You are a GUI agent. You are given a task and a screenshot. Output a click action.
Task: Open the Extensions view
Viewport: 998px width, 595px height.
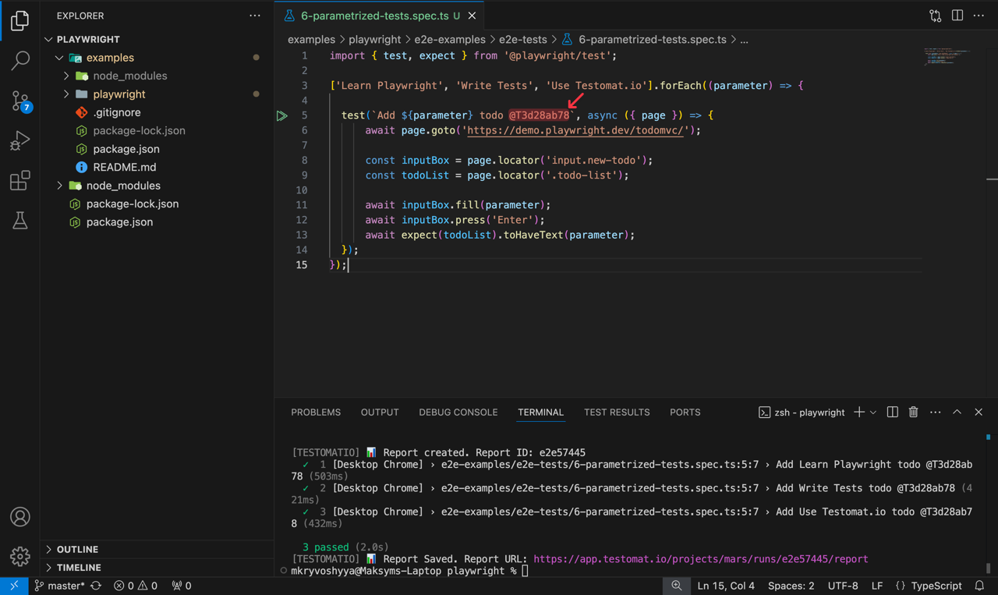(19, 180)
